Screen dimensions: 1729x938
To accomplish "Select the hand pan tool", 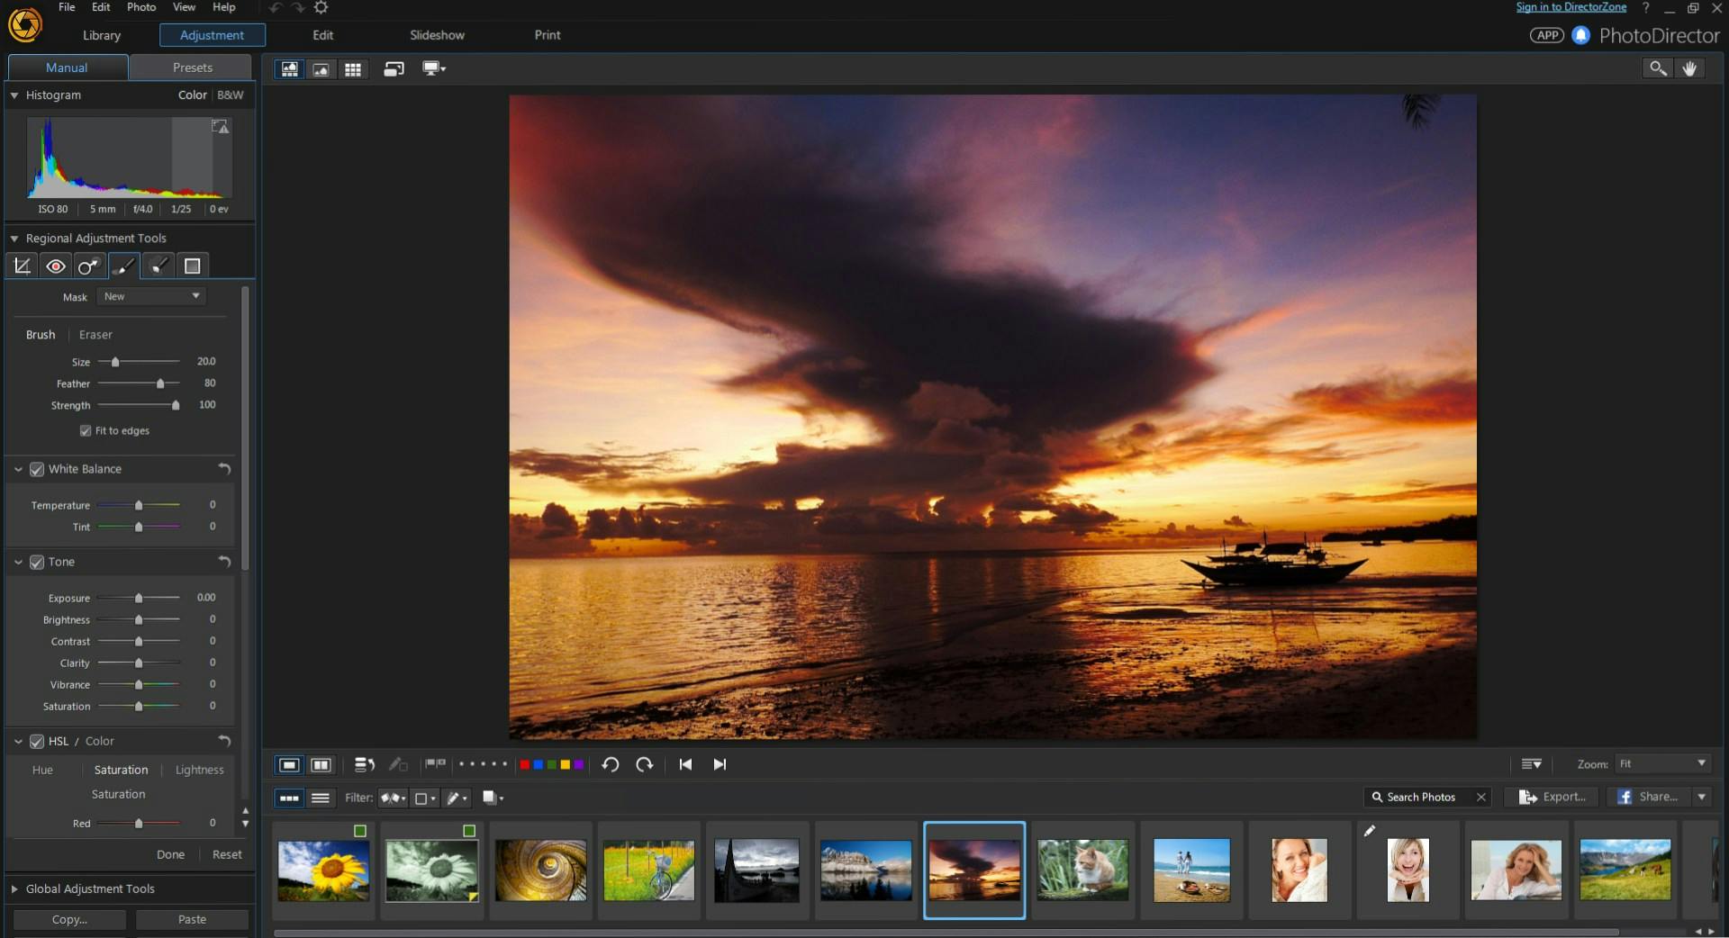I will pyautogui.click(x=1691, y=68).
